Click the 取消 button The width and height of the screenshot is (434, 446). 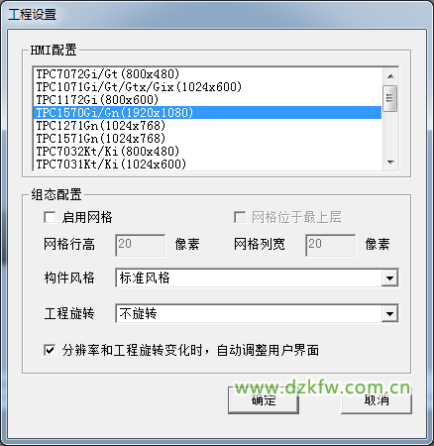point(377,400)
